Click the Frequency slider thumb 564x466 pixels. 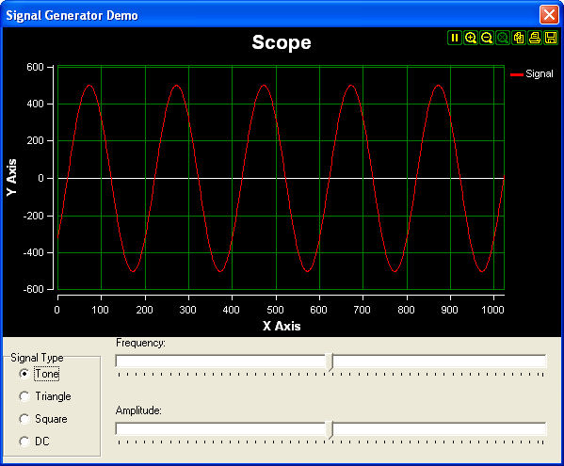click(330, 362)
